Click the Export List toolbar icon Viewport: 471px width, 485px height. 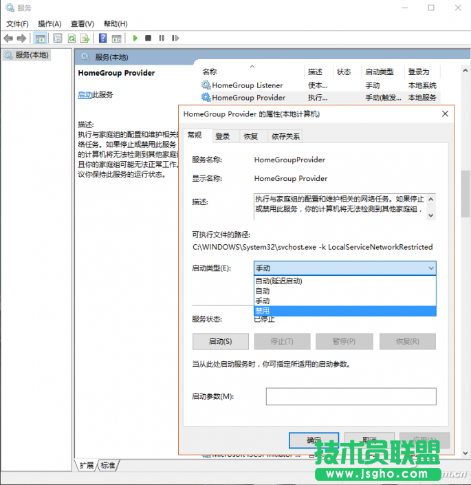pos(85,39)
